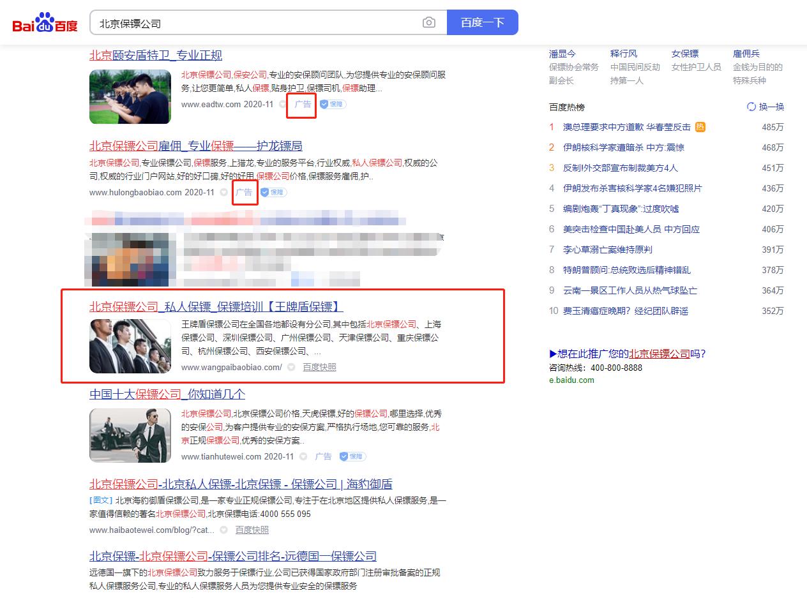
Task: Expand arrow icon next to www.eadtw.com
Action: (282, 104)
